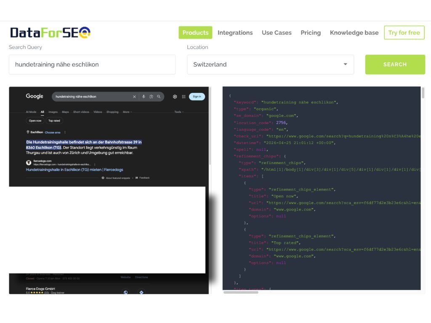Click the Google logo in the preview
Image resolution: width=431 pixels, height=323 pixels.
tap(35, 96)
